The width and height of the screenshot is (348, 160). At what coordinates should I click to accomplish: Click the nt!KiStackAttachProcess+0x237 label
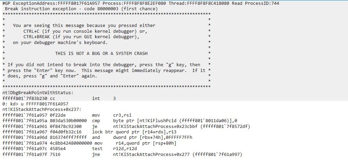click(42, 110)
